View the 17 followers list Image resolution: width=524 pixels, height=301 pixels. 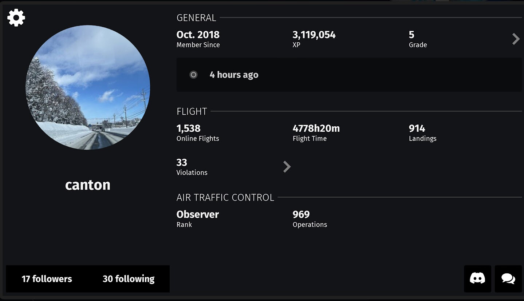[x=47, y=279]
